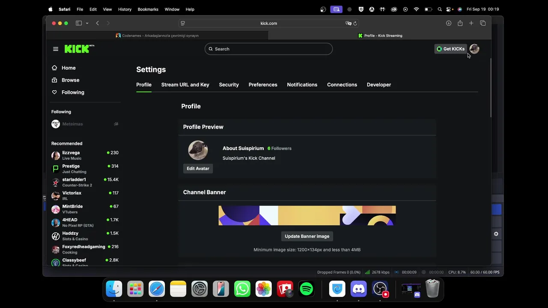
Task: Click the Meteimas followed channel
Action: click(85, 124)
